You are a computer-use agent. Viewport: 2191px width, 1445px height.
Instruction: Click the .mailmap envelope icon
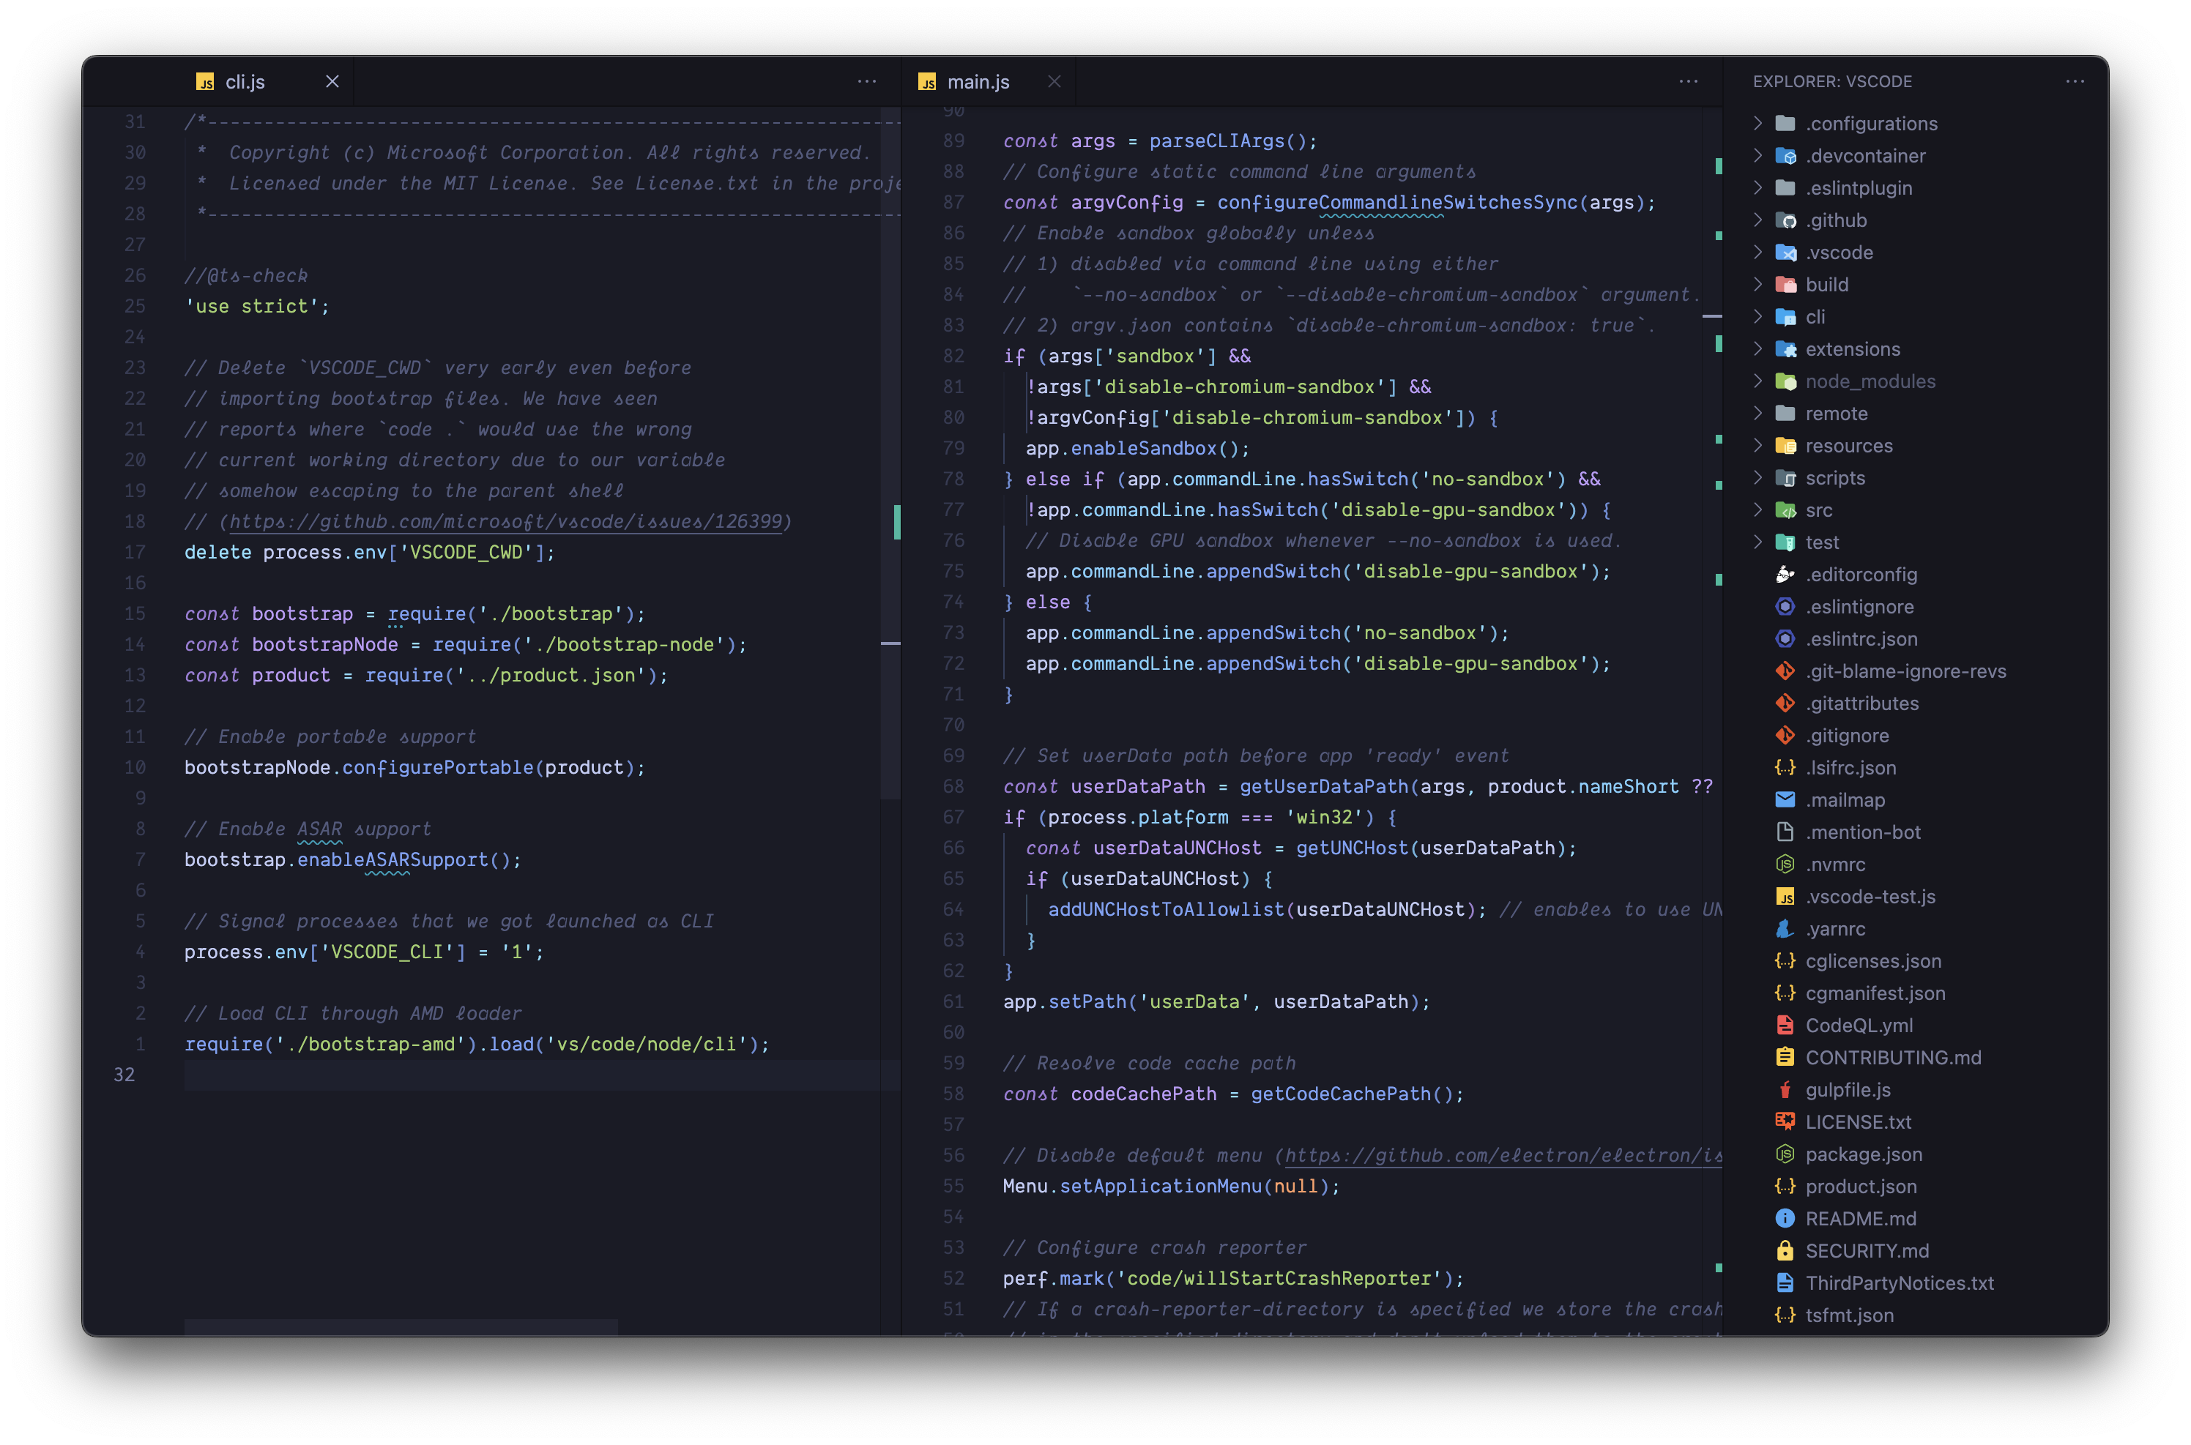tap(1785, 800)
